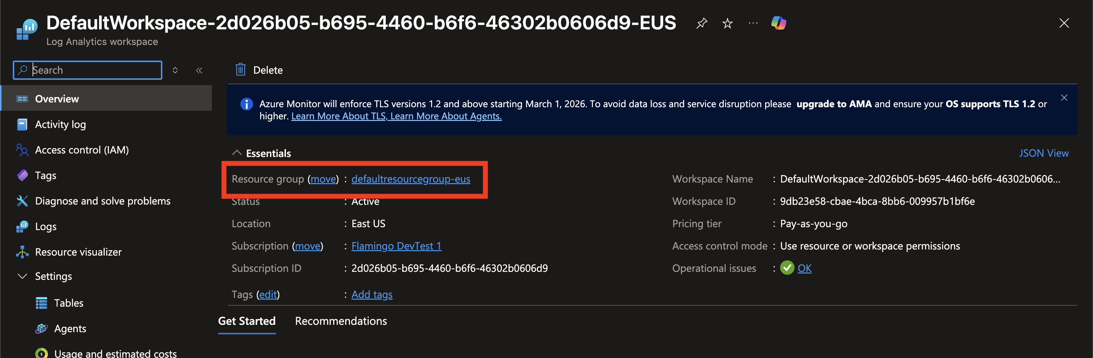Collapse the Settings group
This screenshot has height=358, width=1093.
click(x=22, y=276)
